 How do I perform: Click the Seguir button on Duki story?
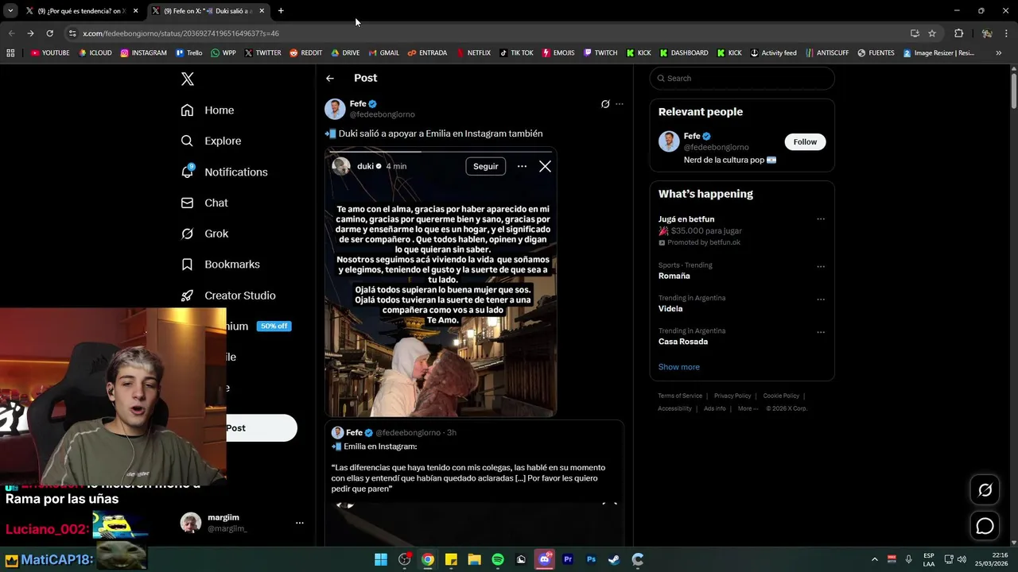(485, 166)
